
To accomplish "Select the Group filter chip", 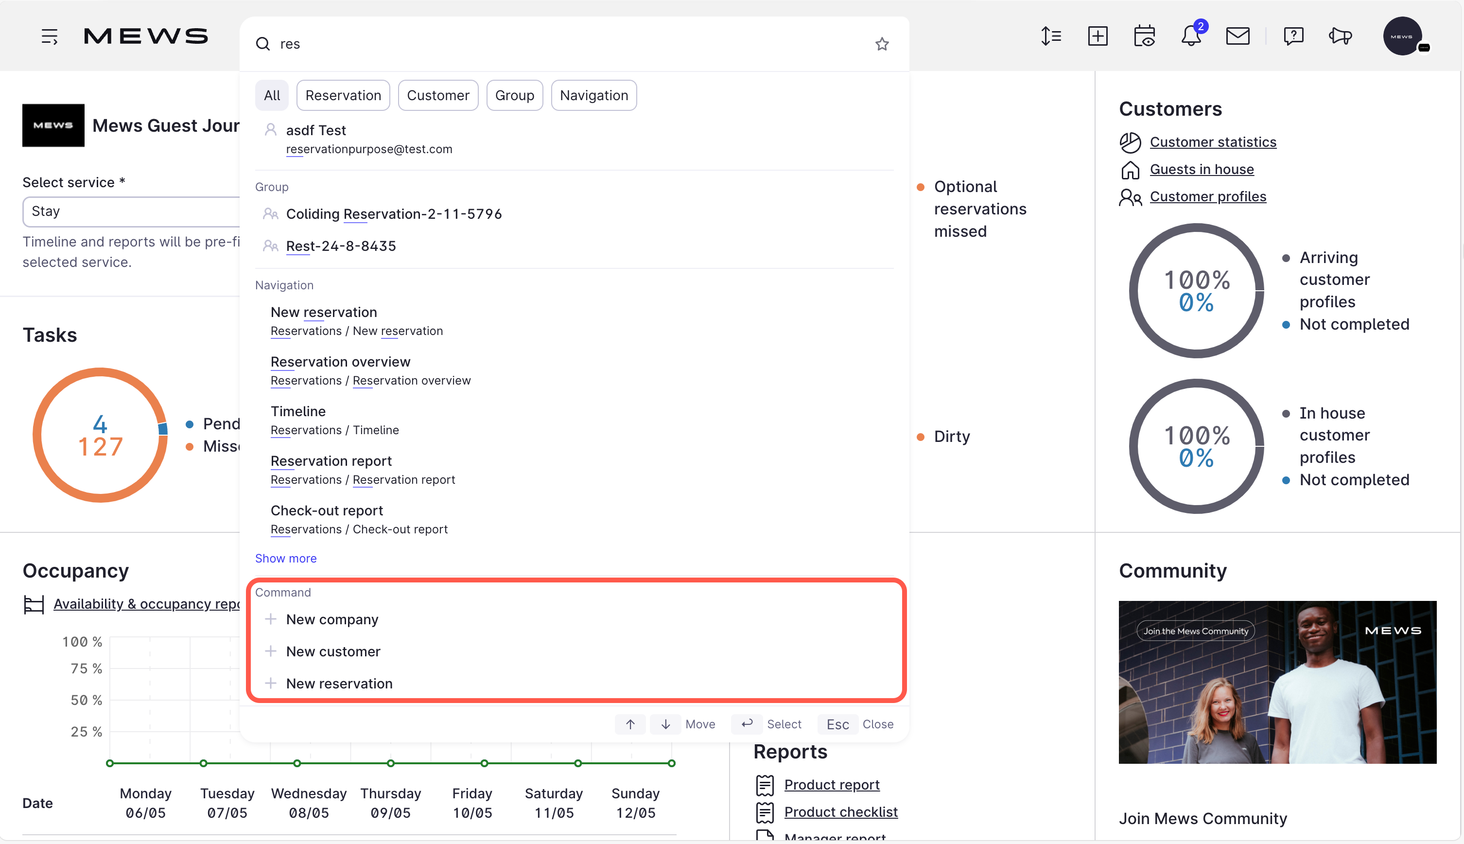I will (514, 95).
